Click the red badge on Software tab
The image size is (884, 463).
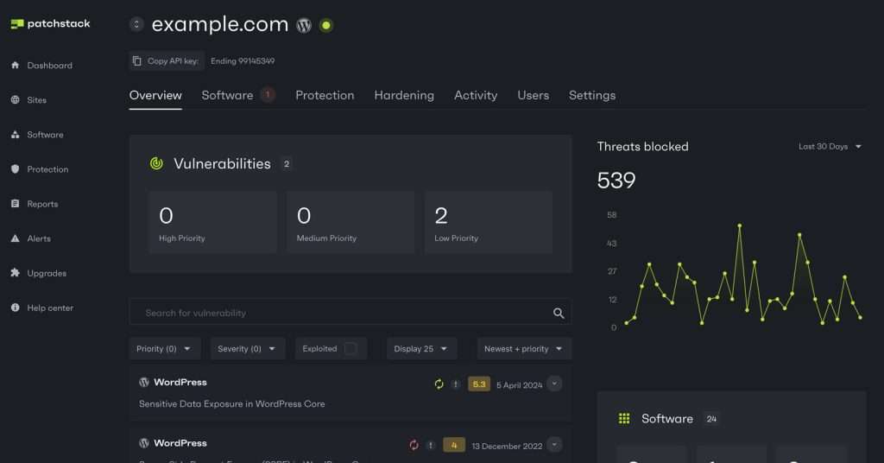pos(268,94)
